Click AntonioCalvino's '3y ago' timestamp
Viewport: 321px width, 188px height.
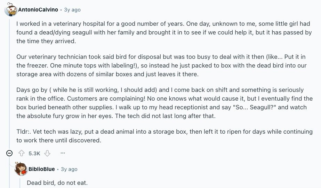click(72, 10)
